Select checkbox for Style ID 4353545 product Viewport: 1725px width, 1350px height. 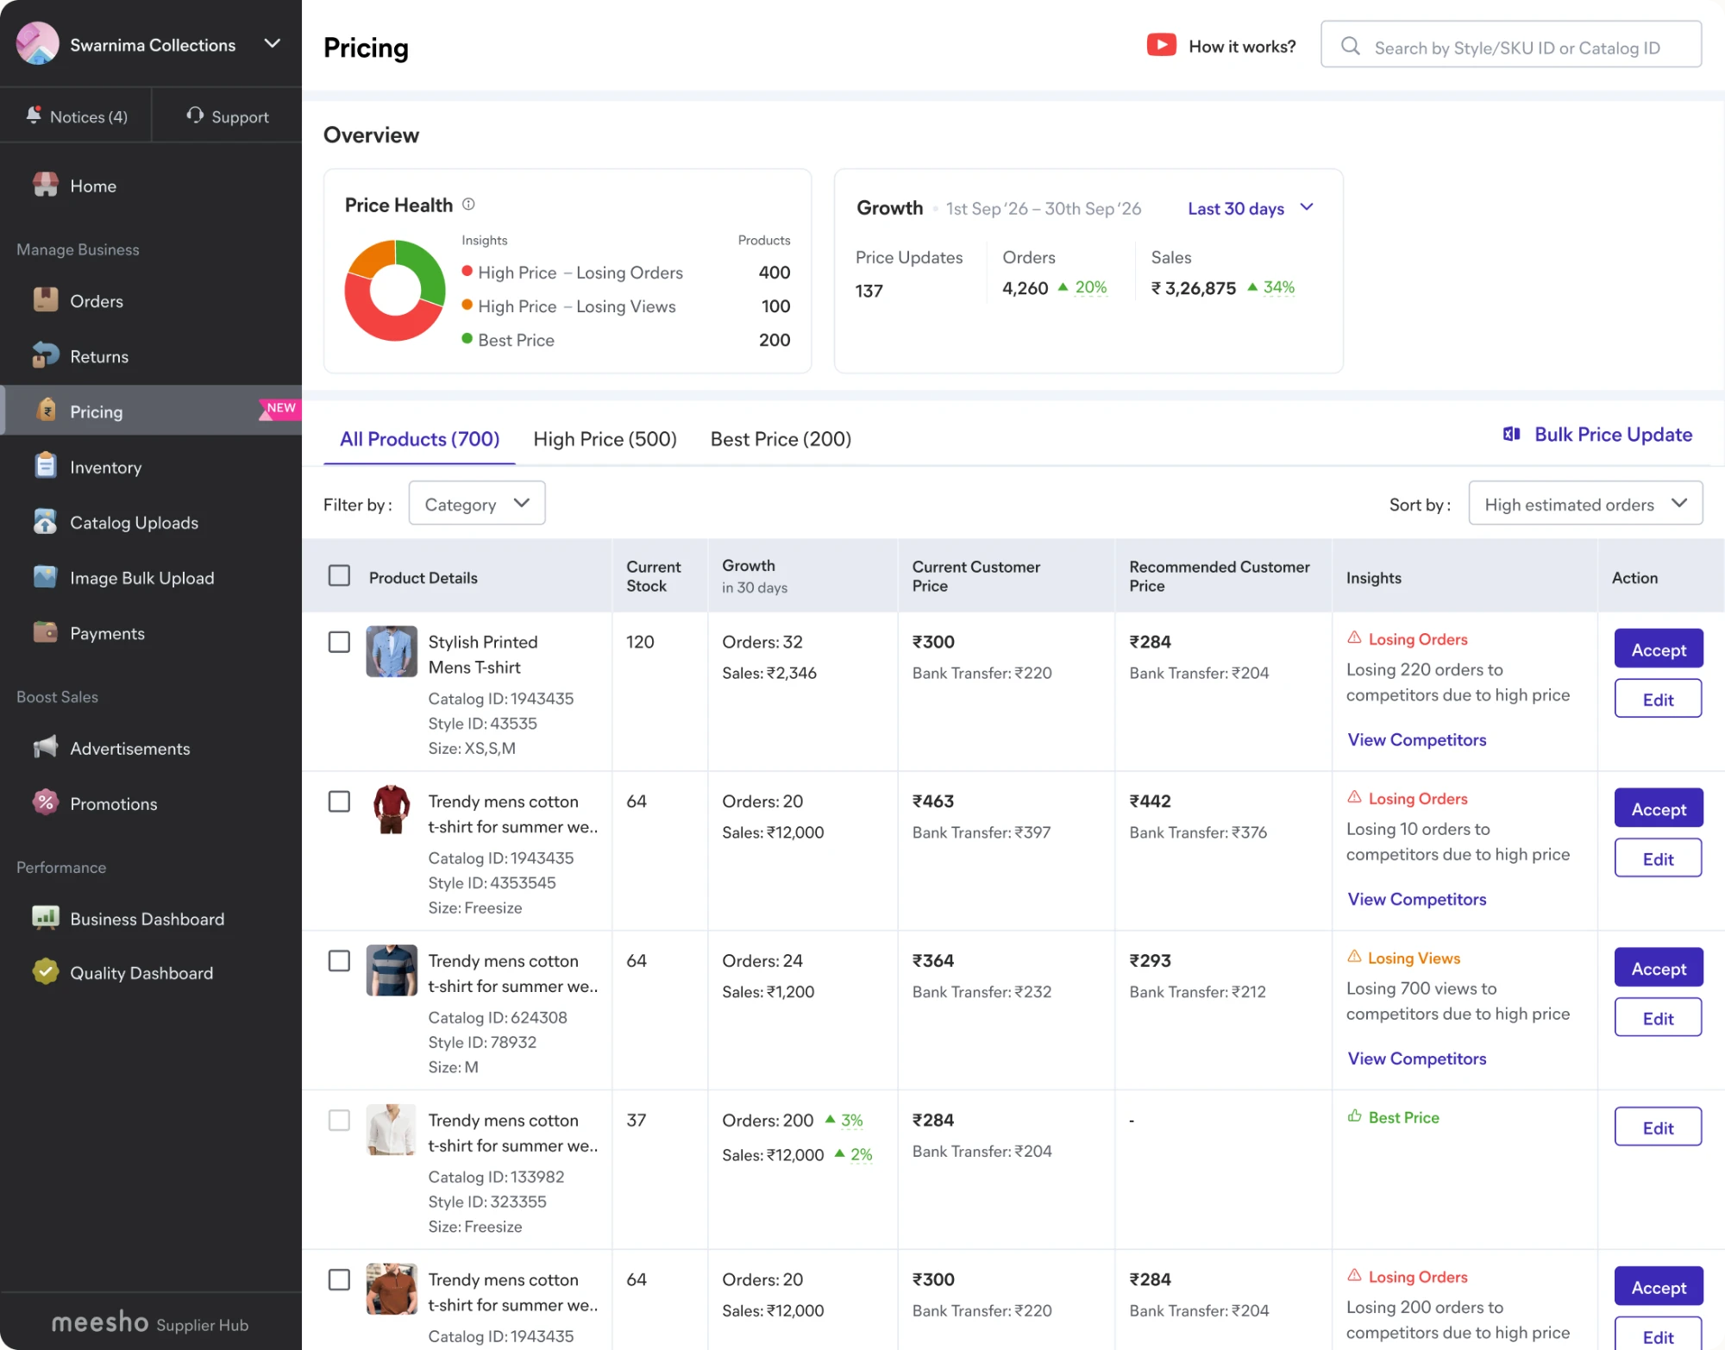(x=339, y=801)
